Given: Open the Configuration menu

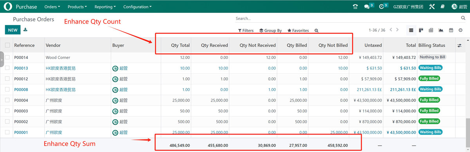Looking at the screenshot, I should [137, 7].
